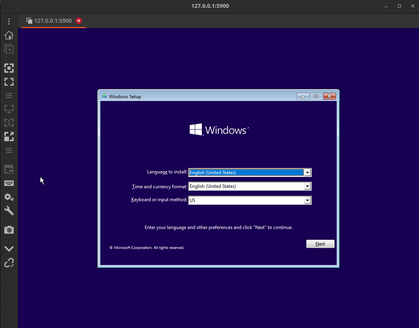Open the three-dot menu in the sidebar

tap(9, 22)
